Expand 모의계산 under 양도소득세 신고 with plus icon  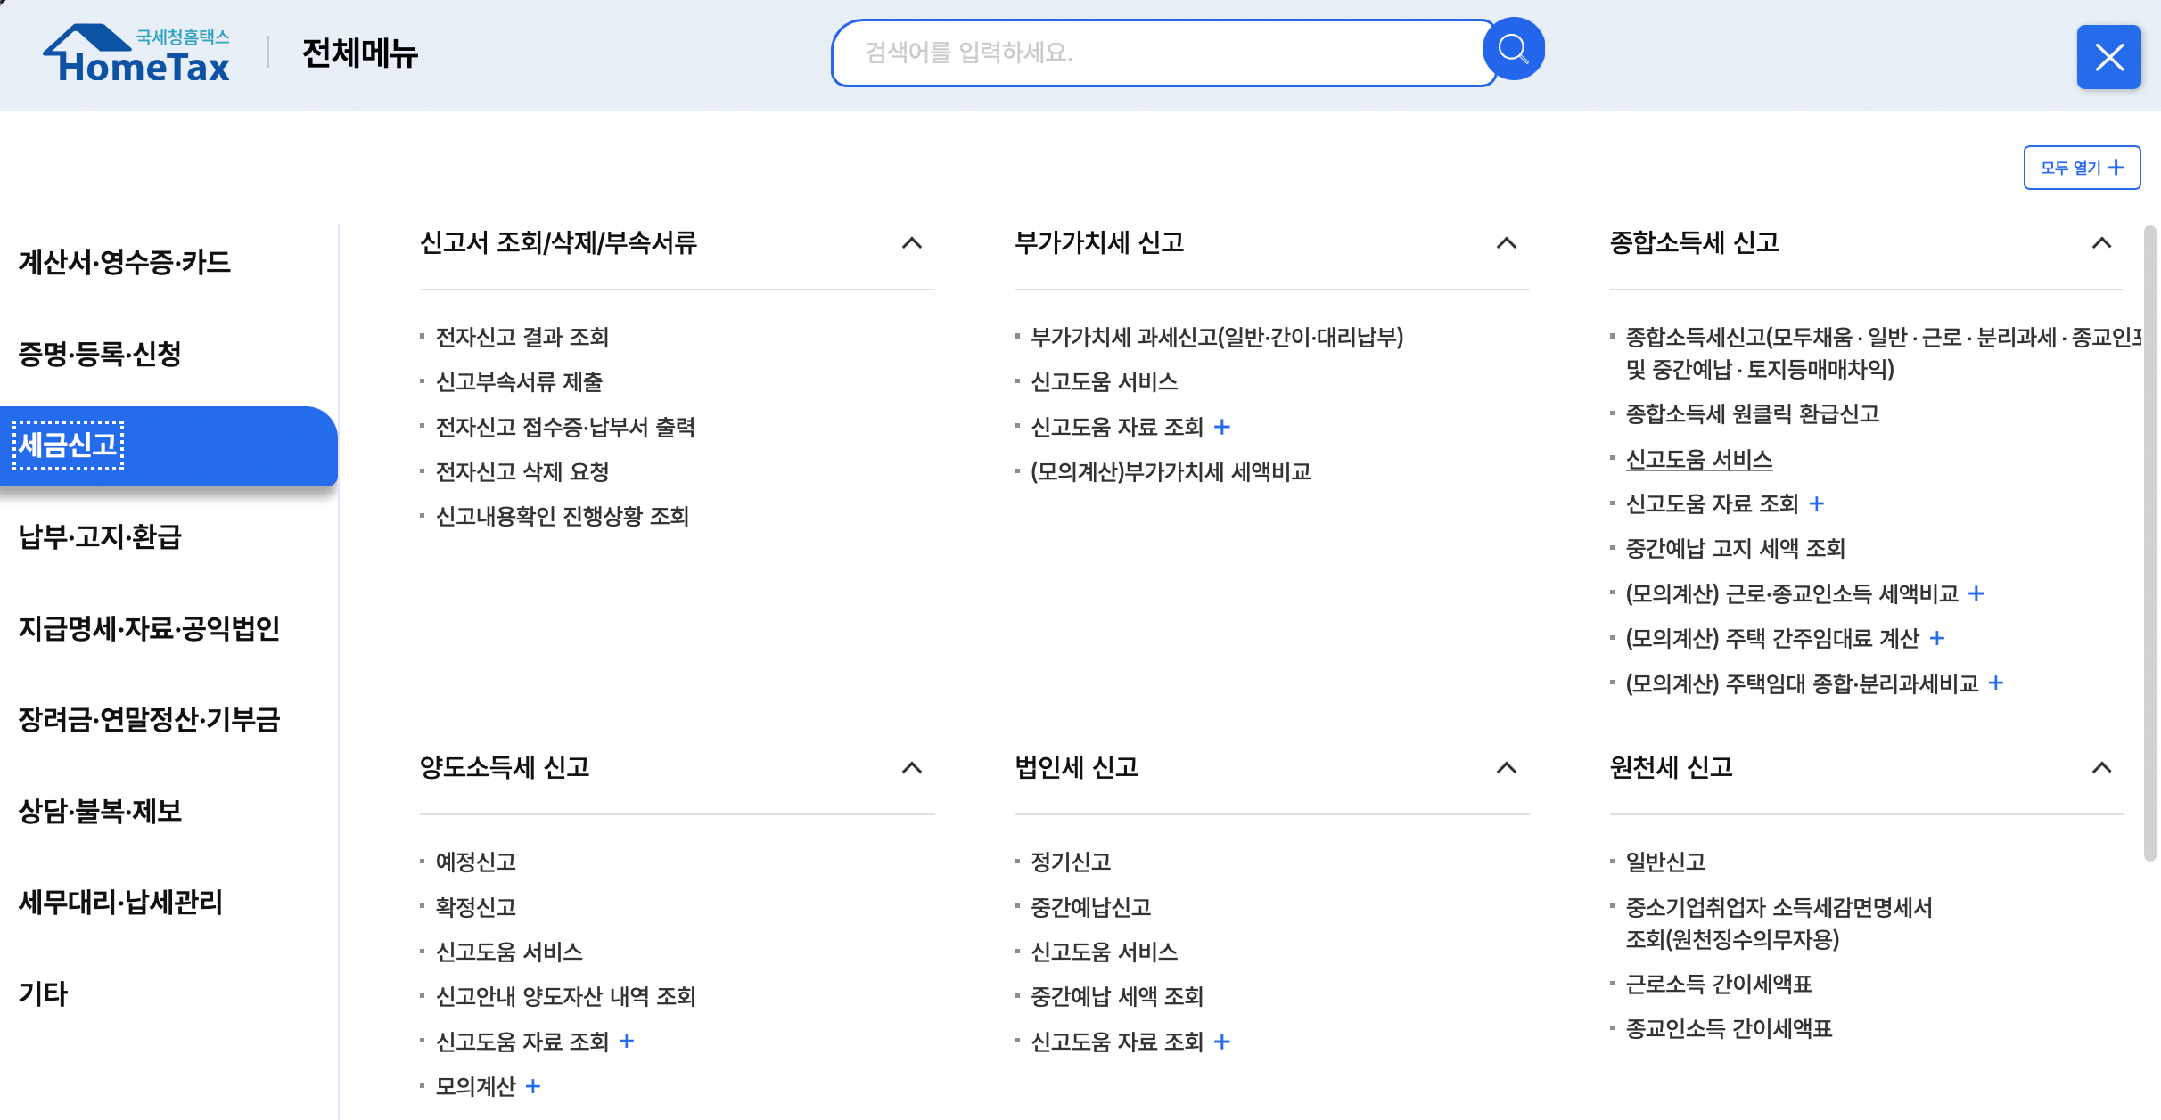(x=533, y=1085)
